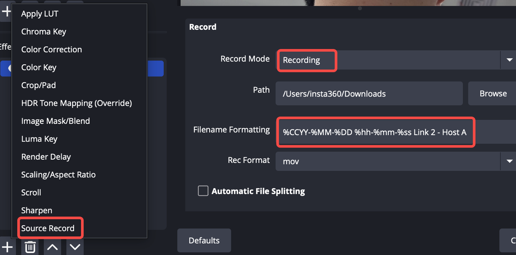Toggle the eye icon on the selected filter
Image resolution: width=516 pixels, height=255 pixels.
pos(9,69)
